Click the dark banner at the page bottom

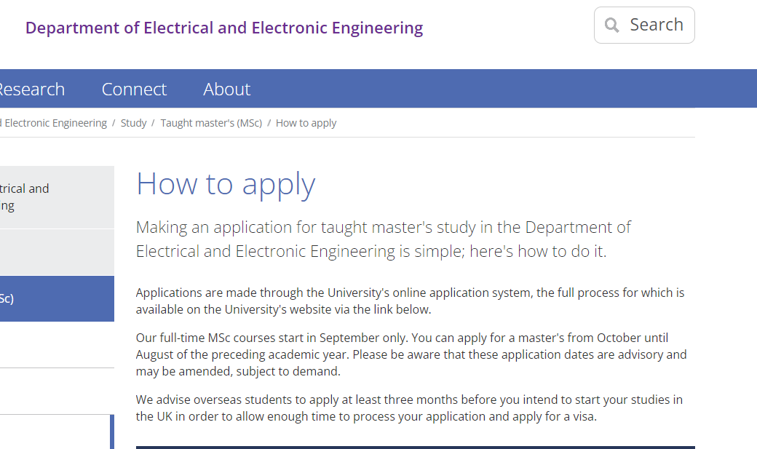tap(415, 448)
